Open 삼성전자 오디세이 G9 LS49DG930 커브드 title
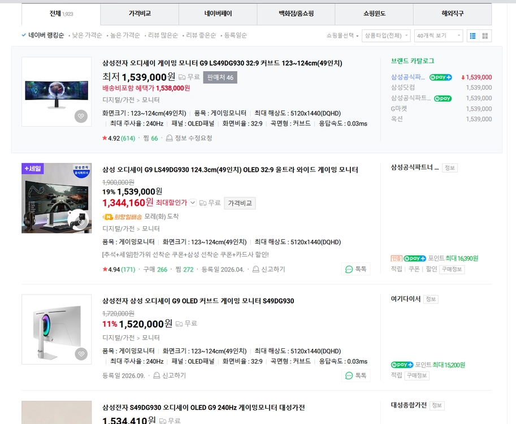The width and height of the screenshot is (516, 424). [222, 63]
